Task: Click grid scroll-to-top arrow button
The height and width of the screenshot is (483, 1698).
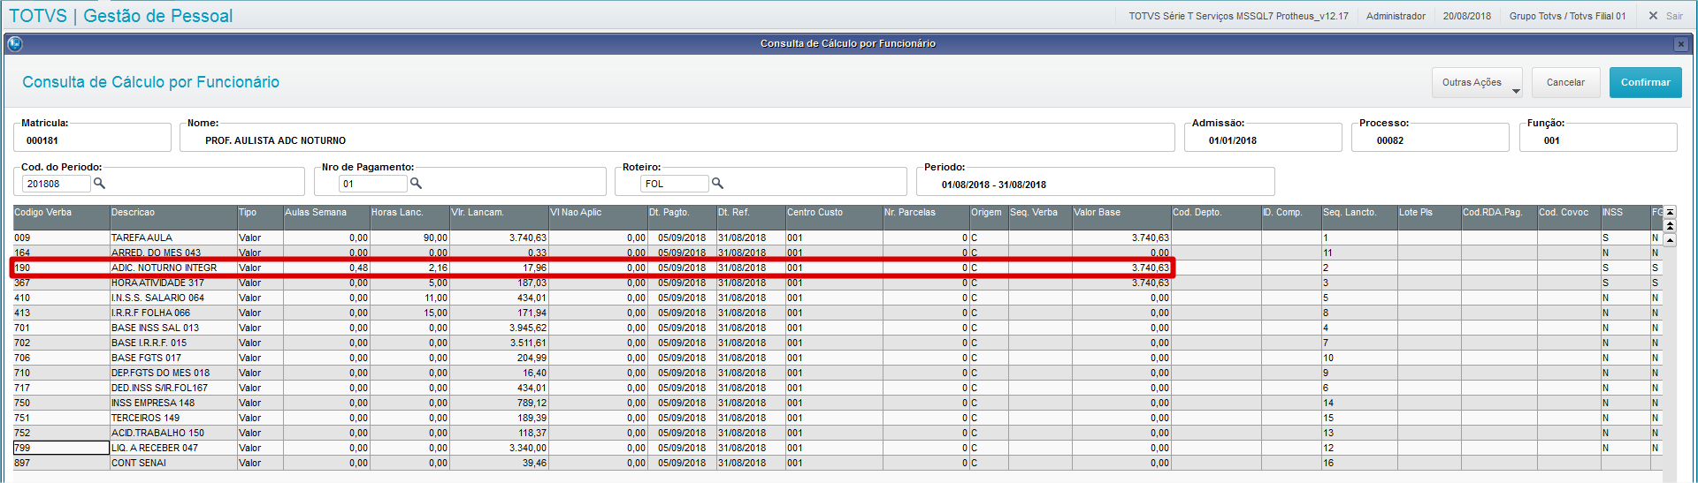Action: [x=1670, y=212]
